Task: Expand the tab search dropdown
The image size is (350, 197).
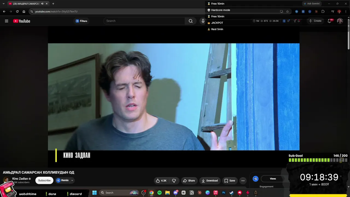Action: point(4,4)
